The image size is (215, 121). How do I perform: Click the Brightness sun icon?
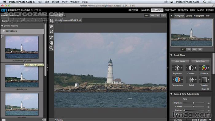pos(177,68)
